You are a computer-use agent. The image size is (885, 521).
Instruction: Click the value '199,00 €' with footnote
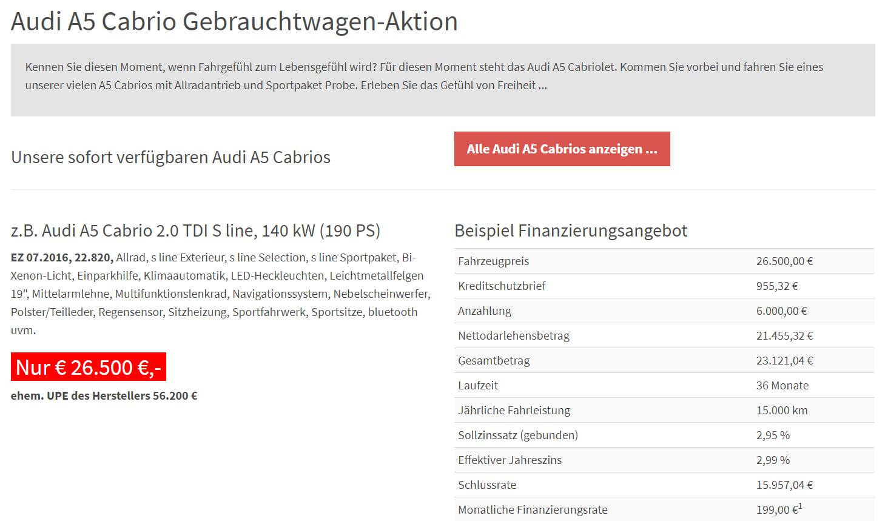pos(779,509)
